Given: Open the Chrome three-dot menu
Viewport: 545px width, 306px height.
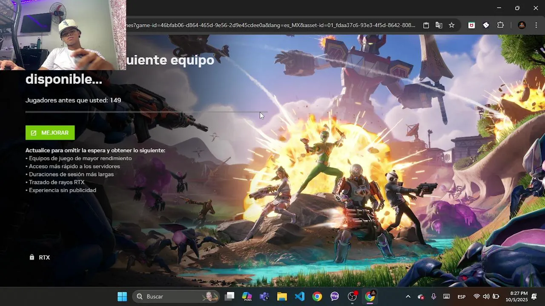Looking at the screenshot, I should [536, 25].
